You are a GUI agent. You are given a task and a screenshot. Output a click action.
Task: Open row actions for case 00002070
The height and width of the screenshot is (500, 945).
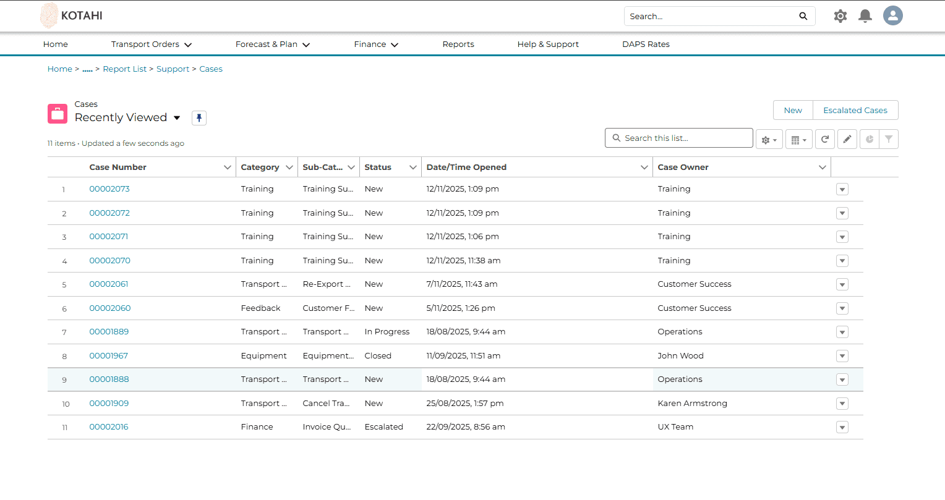pyautogui.click(x=842, y=261)
